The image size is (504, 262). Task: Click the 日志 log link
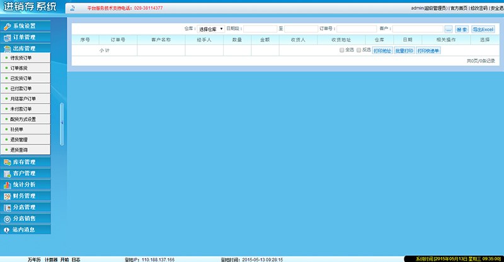76,259
